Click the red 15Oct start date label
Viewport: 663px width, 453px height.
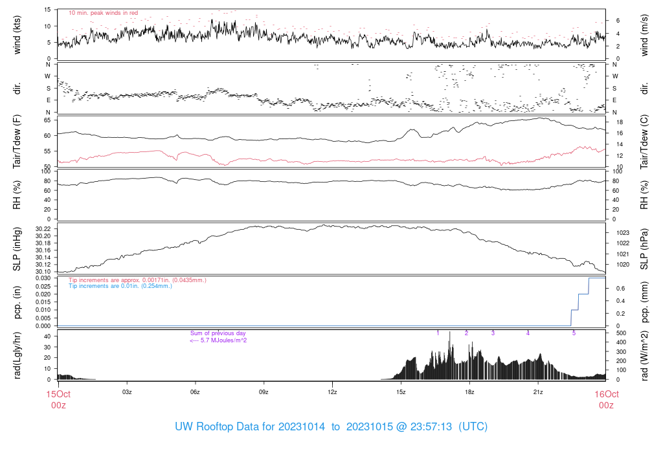tap(58, 393)
